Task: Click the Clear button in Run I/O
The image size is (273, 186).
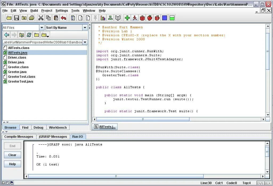Action: point(12,155)
